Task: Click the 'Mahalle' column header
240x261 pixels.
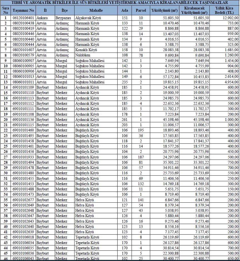Action: pos(96,10)
